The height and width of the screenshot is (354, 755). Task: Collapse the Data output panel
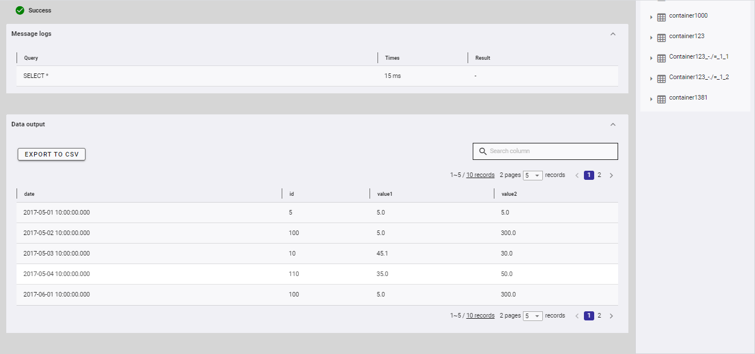613,125
